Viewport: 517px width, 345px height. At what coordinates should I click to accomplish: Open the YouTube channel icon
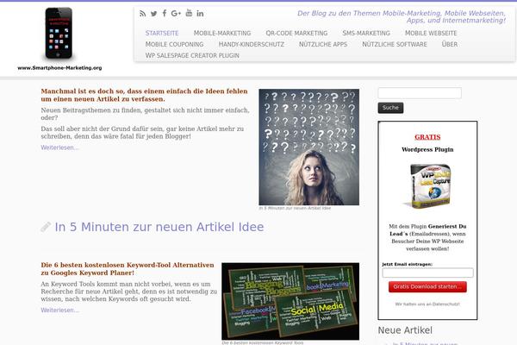(x=189, y=13)
